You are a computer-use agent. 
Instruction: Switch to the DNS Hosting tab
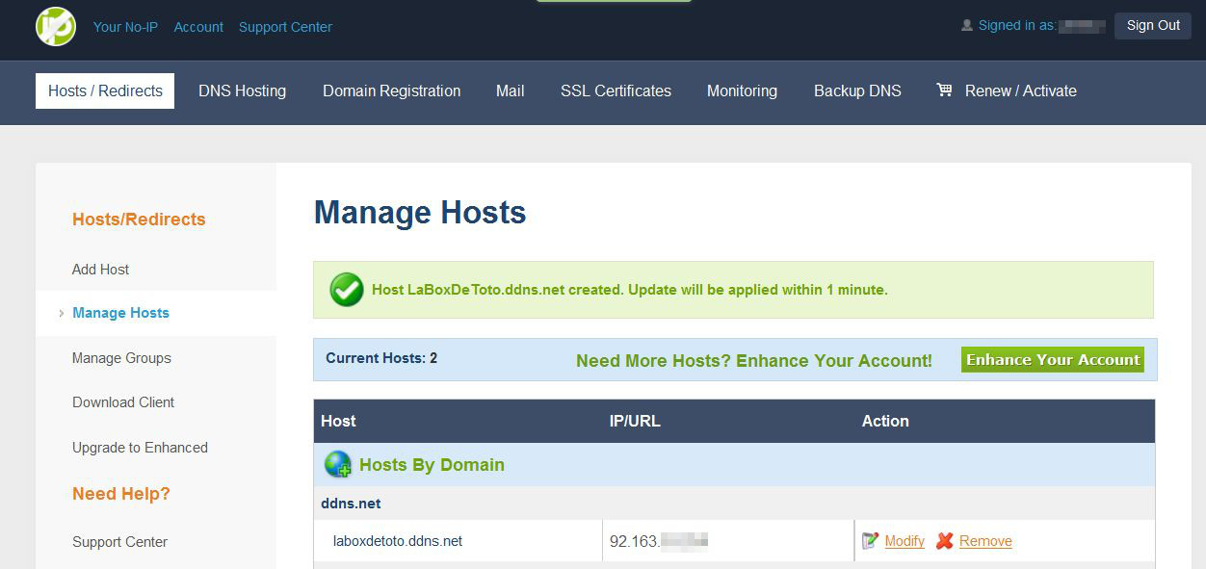coord(242,91)
